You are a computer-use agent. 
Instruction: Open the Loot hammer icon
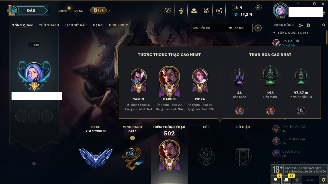click(x=206, y=11)
